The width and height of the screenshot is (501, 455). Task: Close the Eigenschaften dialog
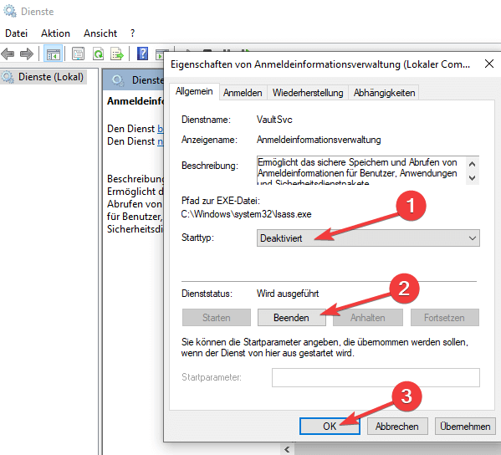pos(489,64)
